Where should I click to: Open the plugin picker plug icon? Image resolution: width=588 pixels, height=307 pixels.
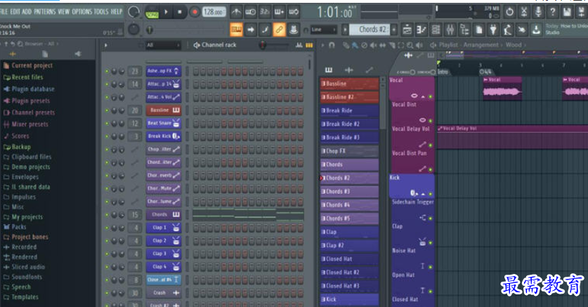[x=493, y=30]
